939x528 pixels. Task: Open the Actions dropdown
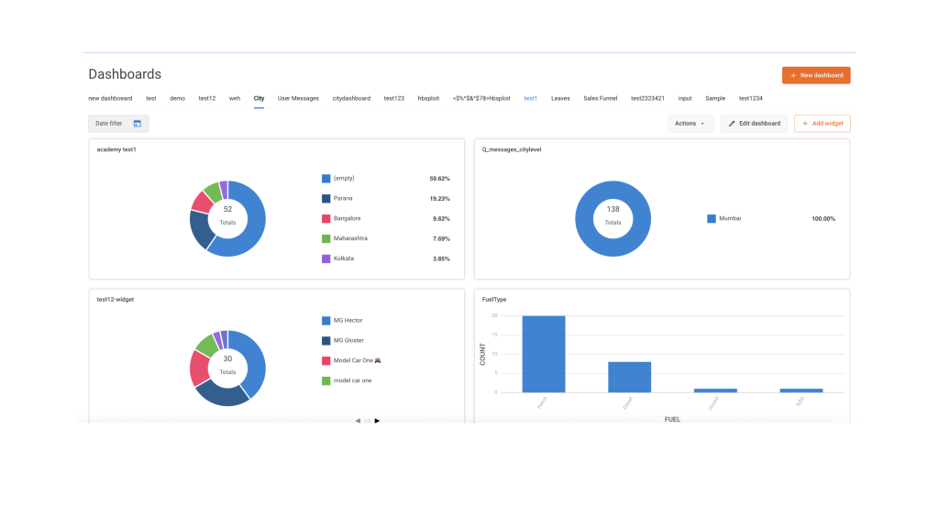click(x=690, y=124)
